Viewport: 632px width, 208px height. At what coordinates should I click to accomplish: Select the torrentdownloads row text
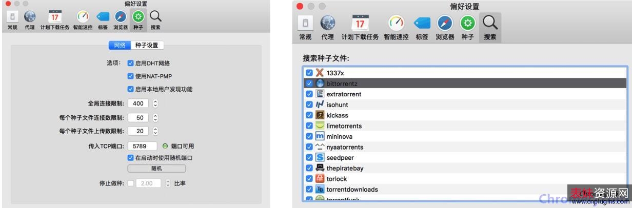[352, 190]
